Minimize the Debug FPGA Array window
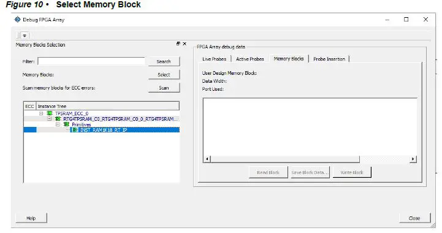 click(387, 20)
